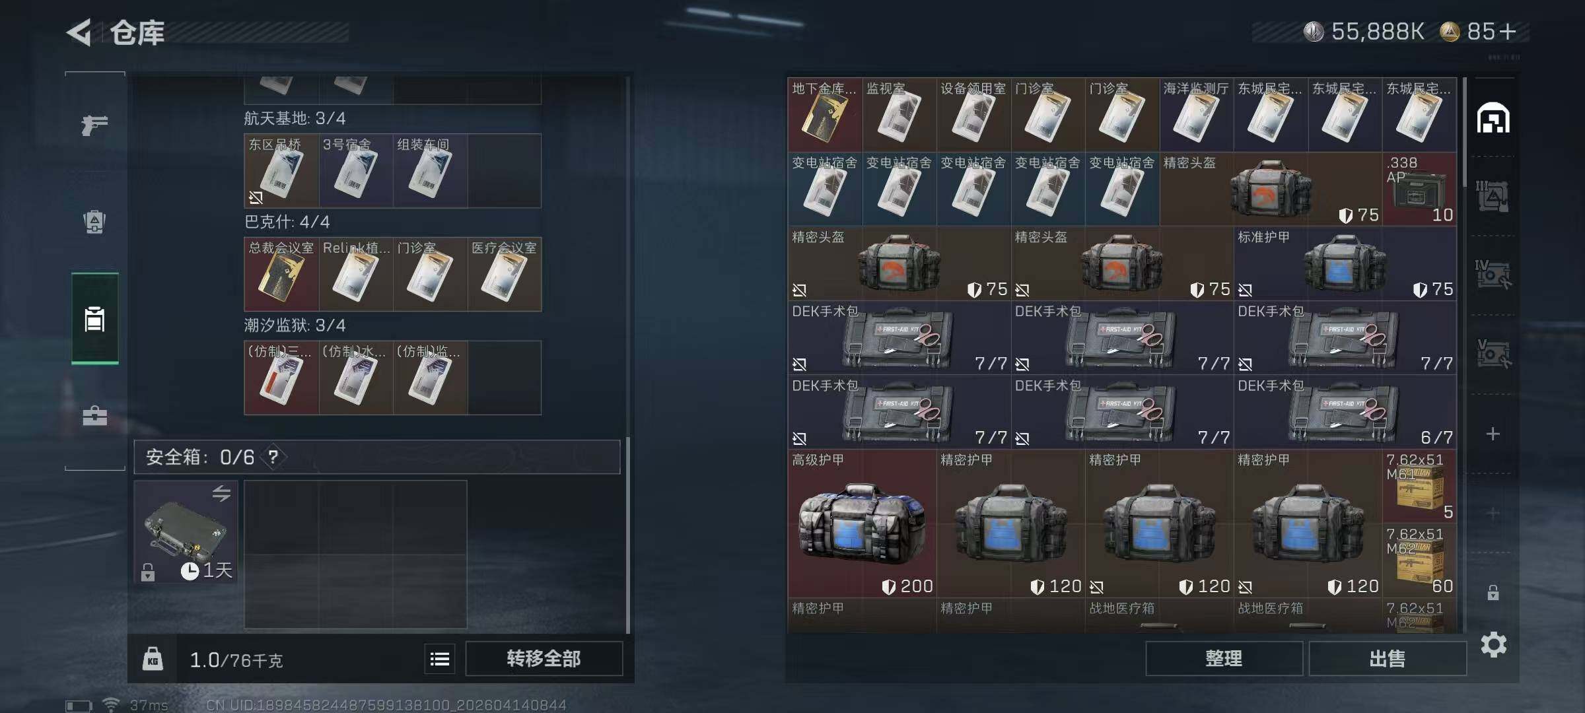Open the level III expansion case icon
This screenshot has width=1585, height=713.
point(1493,196)
